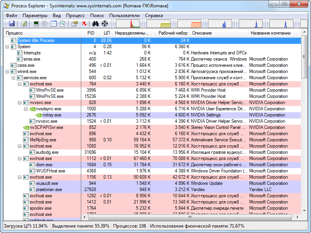This screenshot has width=311, height=233.
Task: Click the Process Explorer title bar icon
Action: coord(6,5)
